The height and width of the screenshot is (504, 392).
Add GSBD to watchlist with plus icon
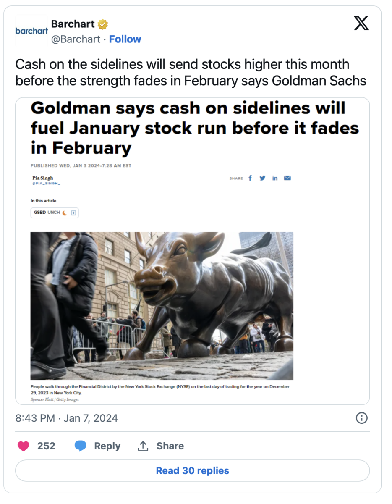(x=73, y=213)
